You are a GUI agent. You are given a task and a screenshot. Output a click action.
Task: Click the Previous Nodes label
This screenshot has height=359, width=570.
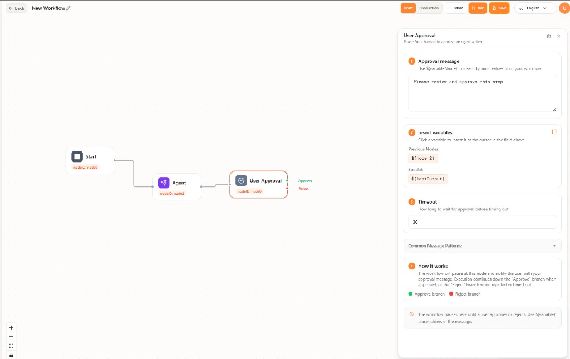(x=424, y=149)
